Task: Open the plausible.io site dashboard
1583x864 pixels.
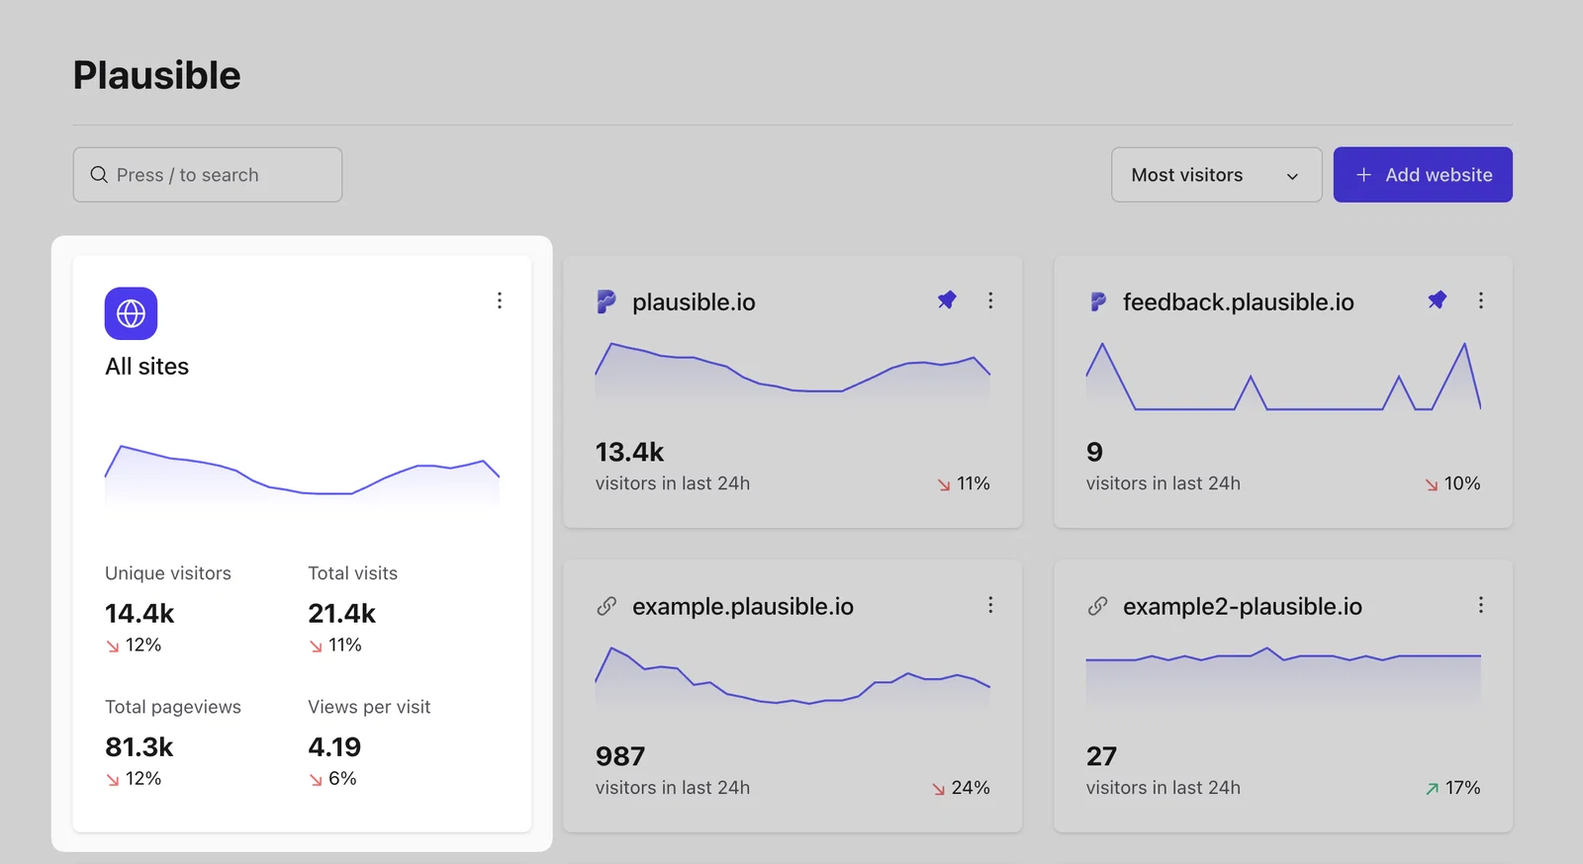Action: 694,302
